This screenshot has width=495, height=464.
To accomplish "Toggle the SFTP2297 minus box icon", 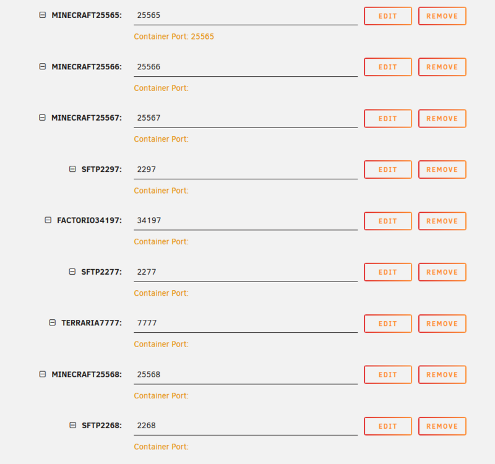I will [72, 169].
